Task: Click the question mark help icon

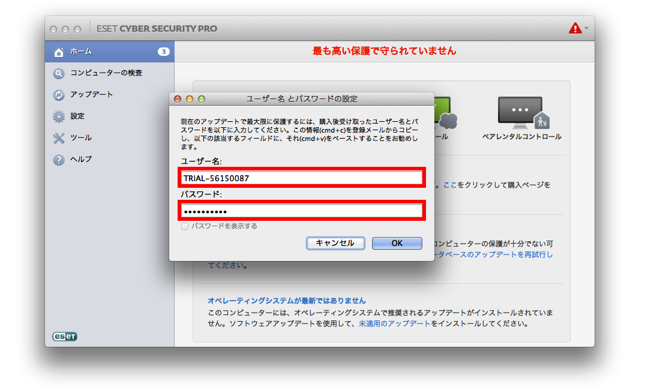Action: 59,160
